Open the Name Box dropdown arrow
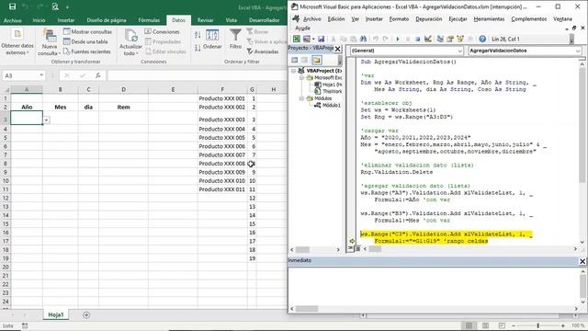The height and width of the screenshot is (331, 588). click(41, 75)
